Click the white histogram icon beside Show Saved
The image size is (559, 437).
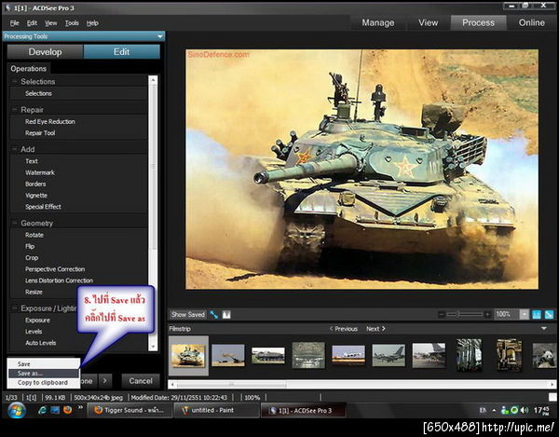pyautogui.click(x=226, y=314)
